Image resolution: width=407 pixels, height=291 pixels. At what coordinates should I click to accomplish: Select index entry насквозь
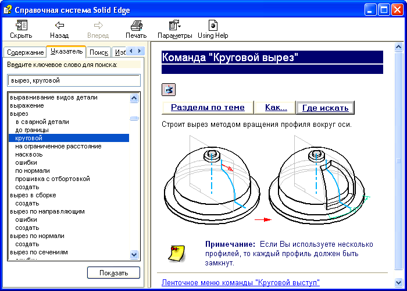pos(29,154)
